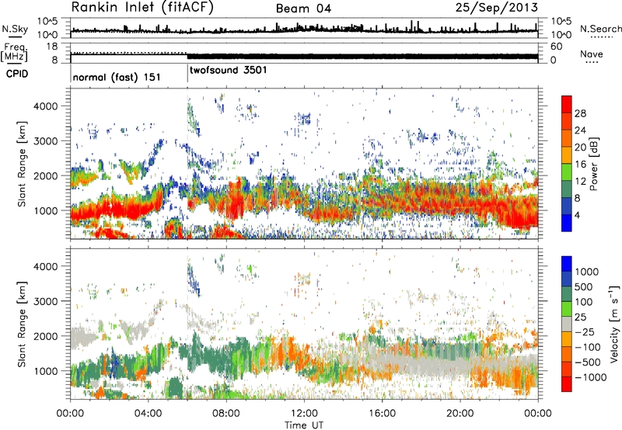Click the 'normal (fast) 151' CPID text

click(x=117, y=77)
